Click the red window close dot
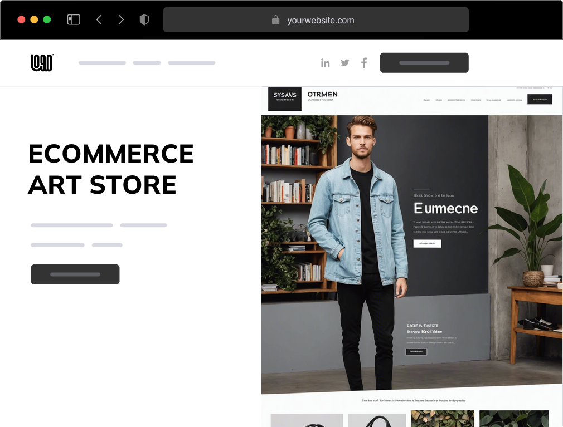This screenshot has height=427, width=563. click(21, 19)
